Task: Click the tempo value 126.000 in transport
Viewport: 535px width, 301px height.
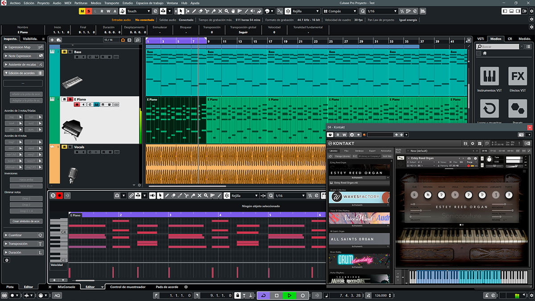Action: tap(381, 295)
